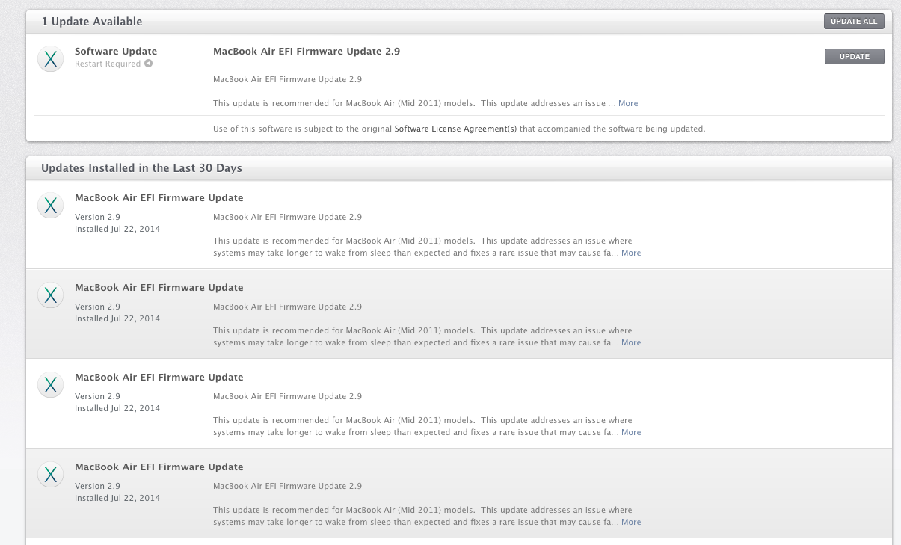Click the '1 Update Available' header text
Viewport: 901px width, 545px height.
(92, 22)
